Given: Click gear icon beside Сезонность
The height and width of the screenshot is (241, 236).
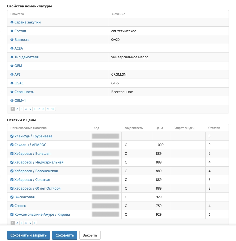Looking at the screenshot, I should coord(12,92).
